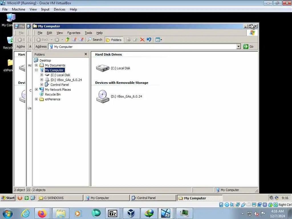Select Desktop in the folder tree
Screen dimensions: 292x219
45,60
